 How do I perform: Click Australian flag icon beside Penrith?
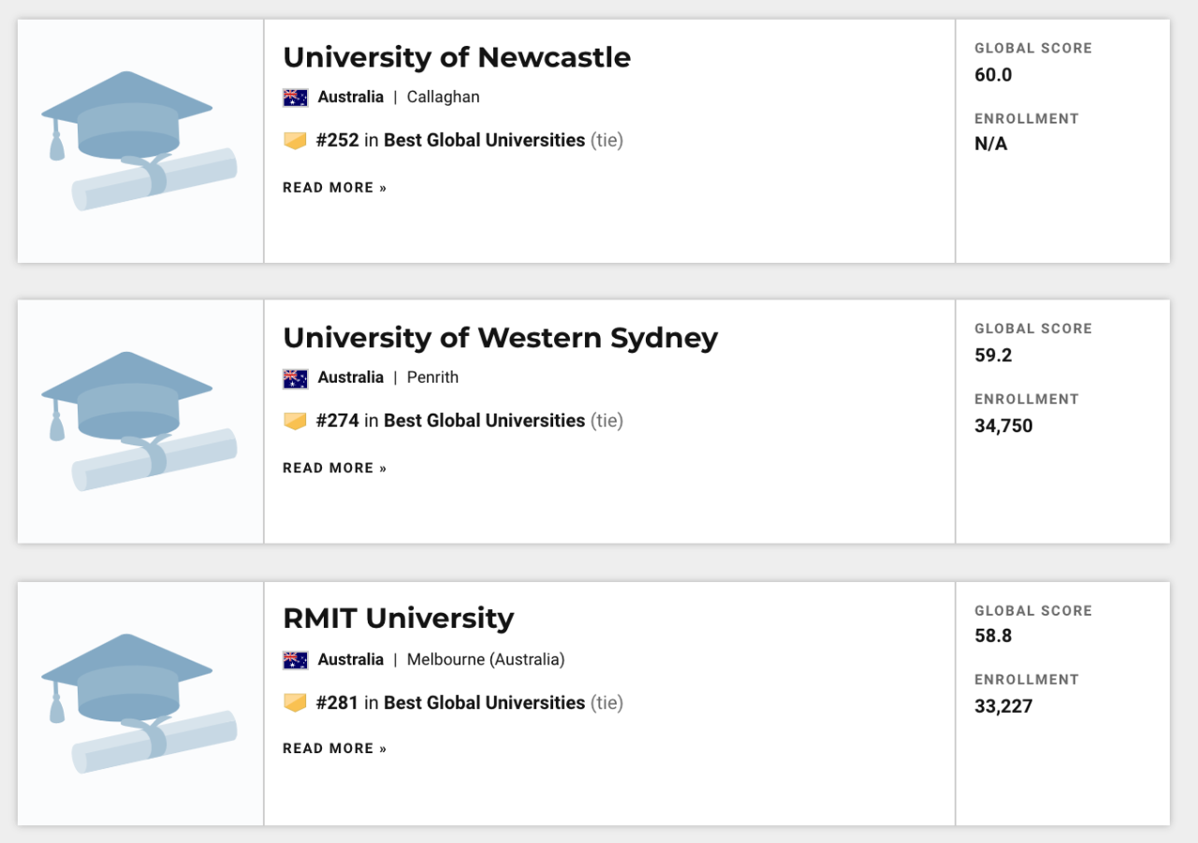pos(296,378)
